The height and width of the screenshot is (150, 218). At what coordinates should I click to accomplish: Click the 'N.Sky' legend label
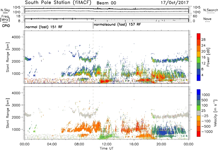tap(5, 10)
